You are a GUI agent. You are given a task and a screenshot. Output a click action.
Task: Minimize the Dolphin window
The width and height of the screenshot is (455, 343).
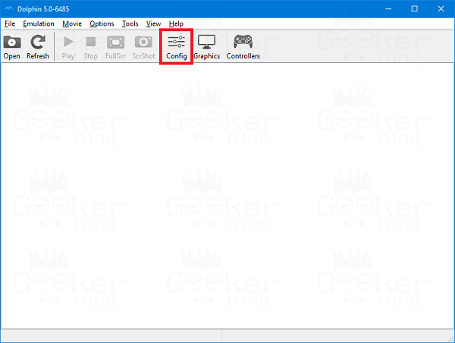pos(388,9)
